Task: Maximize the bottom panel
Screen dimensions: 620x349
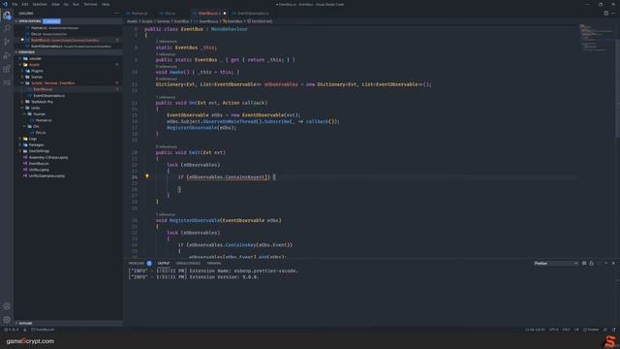Action: [605, 263]
